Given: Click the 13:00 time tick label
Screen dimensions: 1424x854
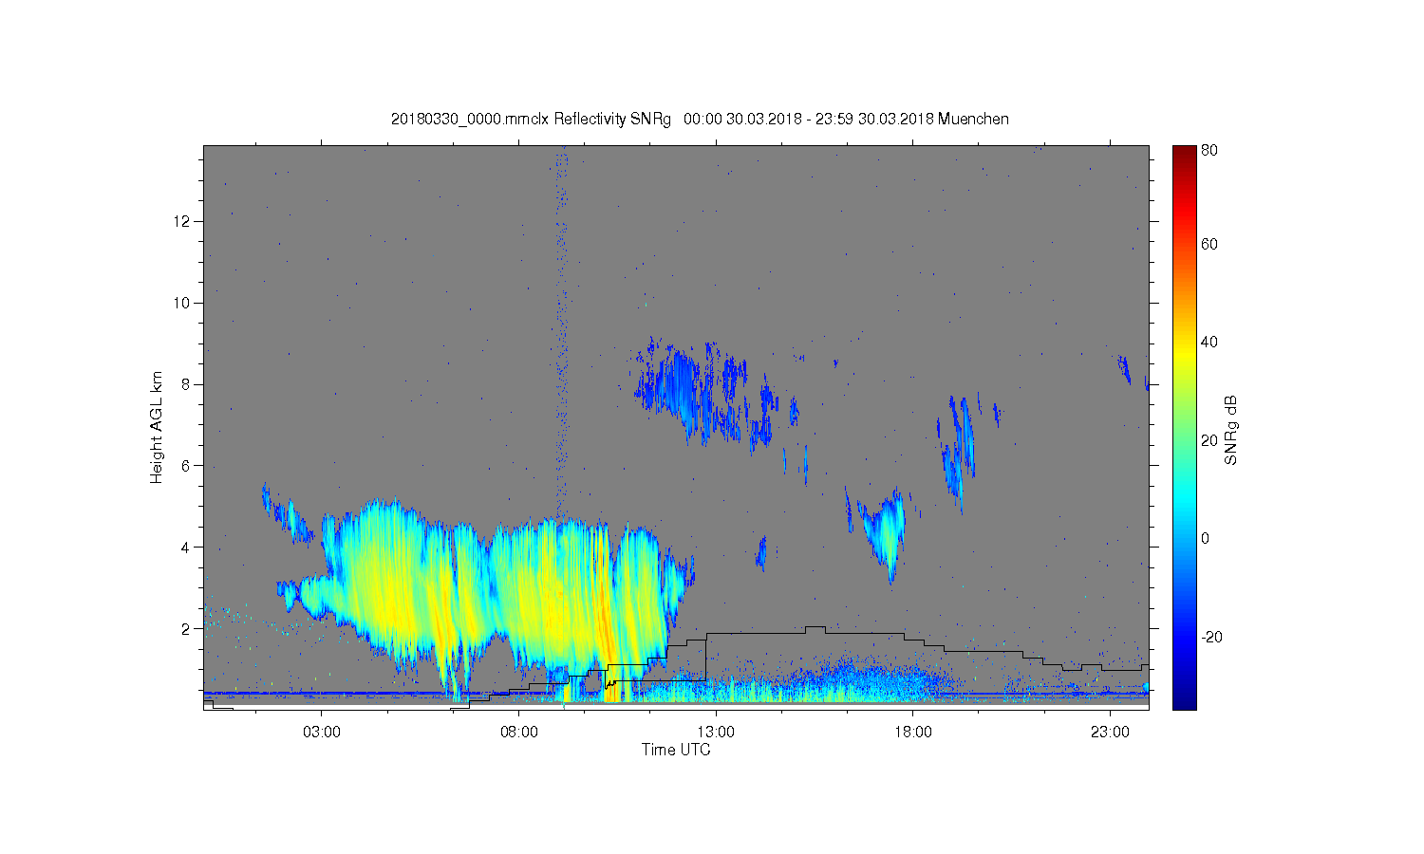Looking at the screenshot, I should [716, 733].
